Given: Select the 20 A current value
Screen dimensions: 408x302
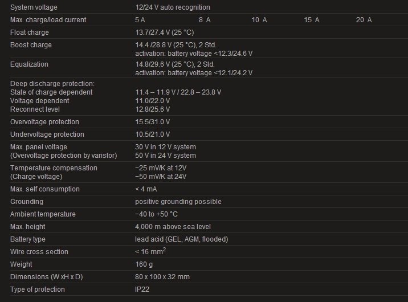Looking at the screenshot, I should click(x=364, y=20).
